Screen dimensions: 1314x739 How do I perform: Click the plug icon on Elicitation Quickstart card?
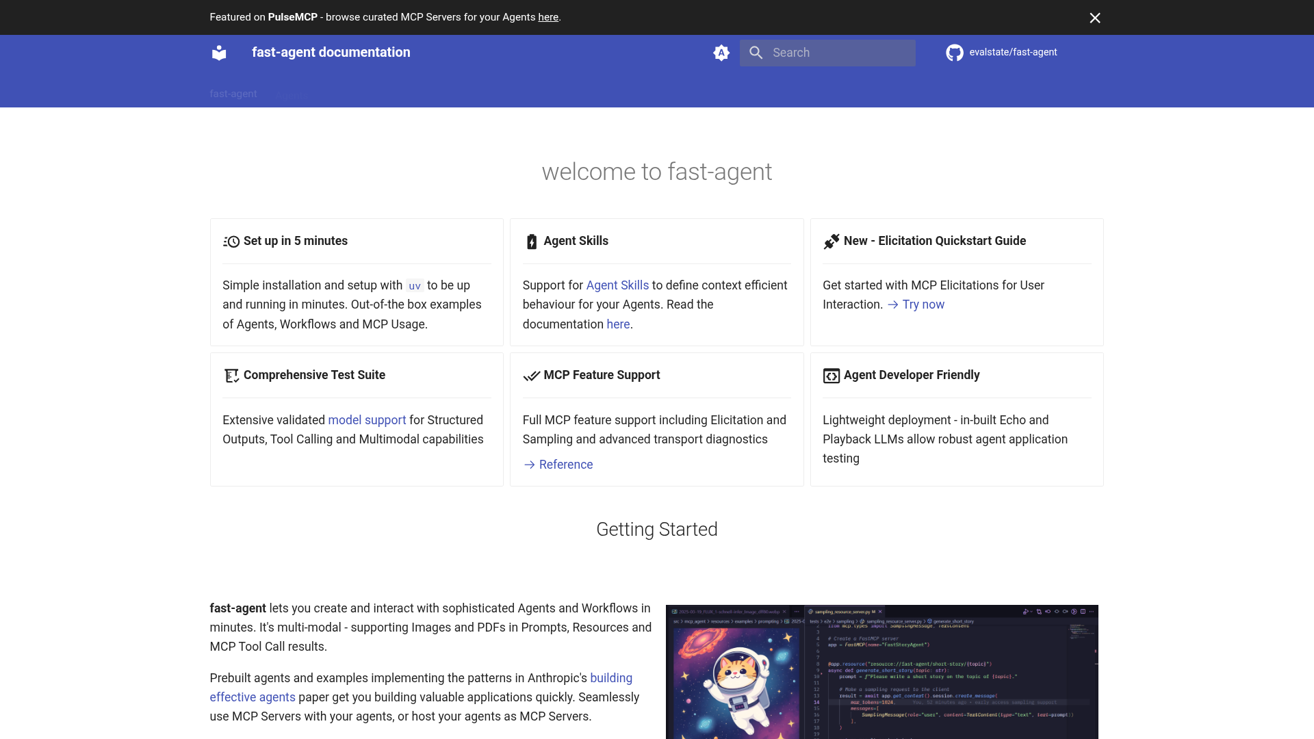(x=831, y=242)
